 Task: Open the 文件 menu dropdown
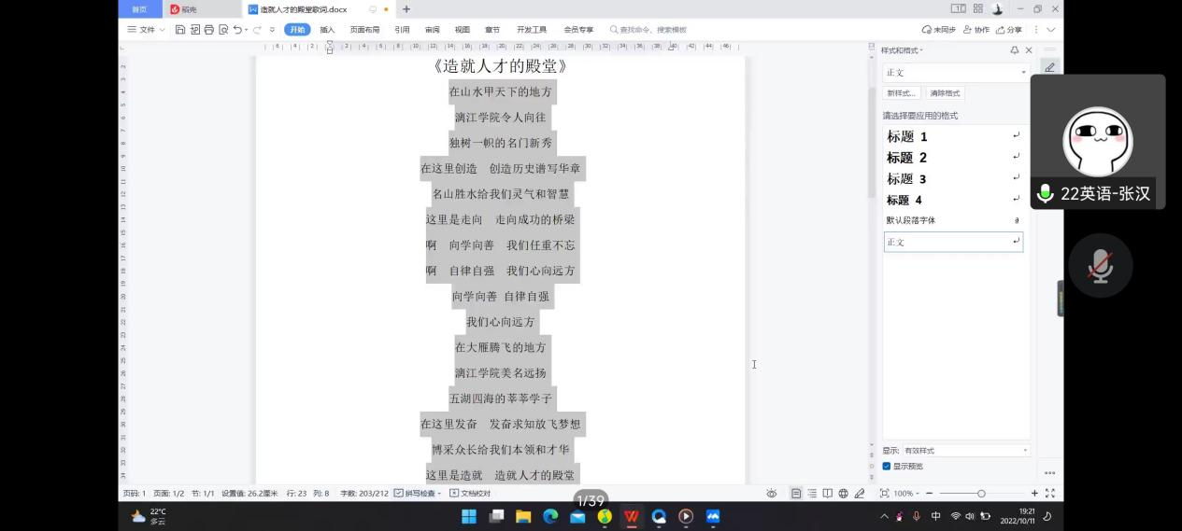147,30
